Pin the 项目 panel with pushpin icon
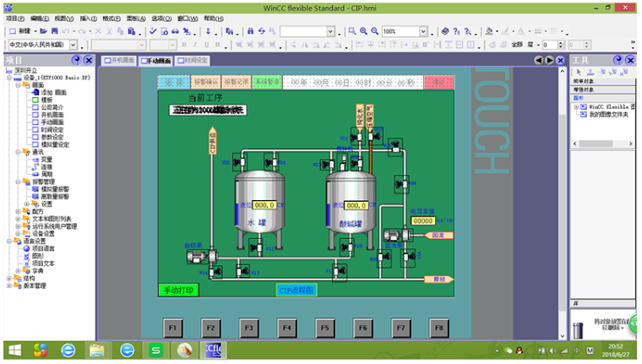The image size is (642, 364). point(76,60)
